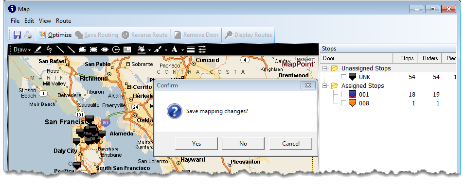465x184 pixels.
Task: Check the UNK unassigned stops checkbox
Action: click(343, 77)
